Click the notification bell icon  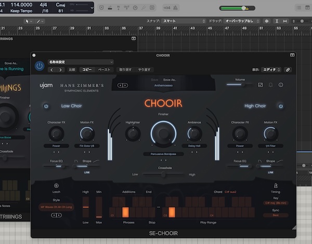[x=270, y=85]
